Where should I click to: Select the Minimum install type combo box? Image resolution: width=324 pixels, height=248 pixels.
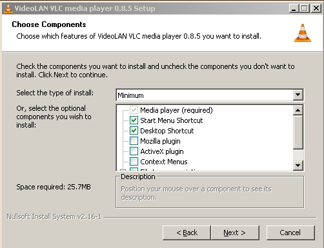tap(210, 95)
